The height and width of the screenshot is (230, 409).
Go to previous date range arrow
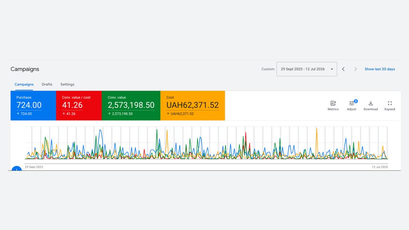[x=343, y=69]
